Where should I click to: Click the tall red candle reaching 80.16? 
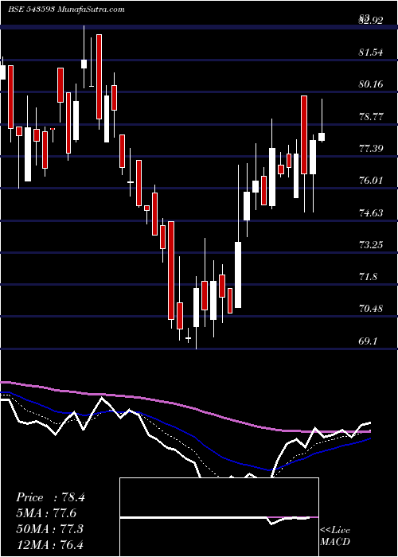tap(304, 134)
